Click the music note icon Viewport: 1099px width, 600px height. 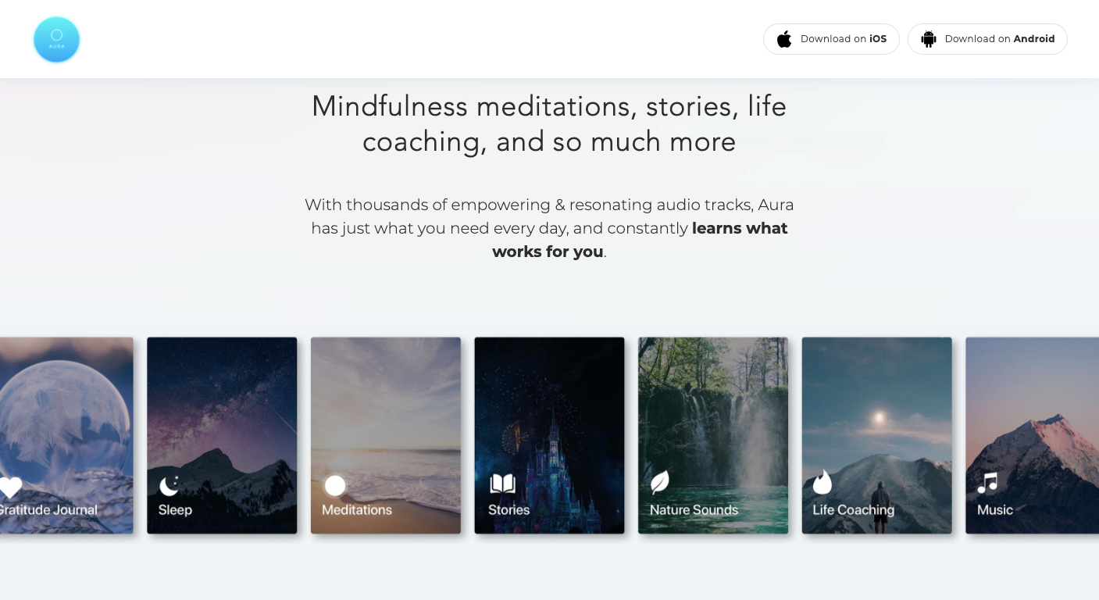[x=988, y=484]
